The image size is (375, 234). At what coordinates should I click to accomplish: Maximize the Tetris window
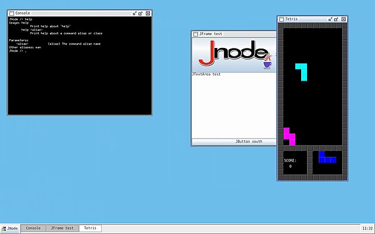[x=336, y=19]
